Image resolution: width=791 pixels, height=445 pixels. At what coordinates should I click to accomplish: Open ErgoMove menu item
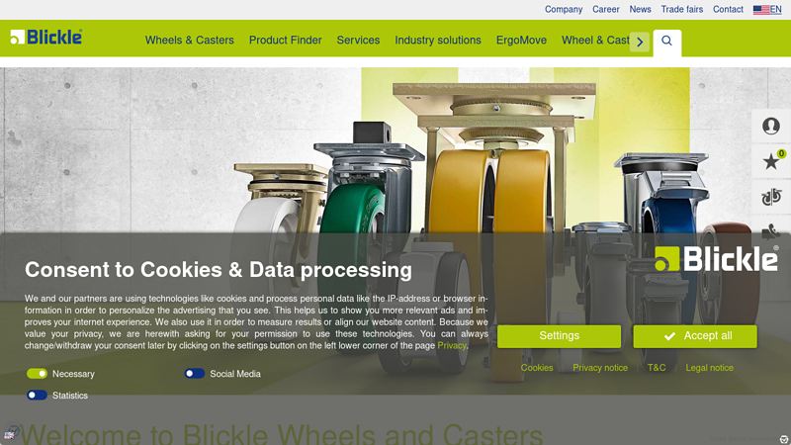[x=522, y=41]
